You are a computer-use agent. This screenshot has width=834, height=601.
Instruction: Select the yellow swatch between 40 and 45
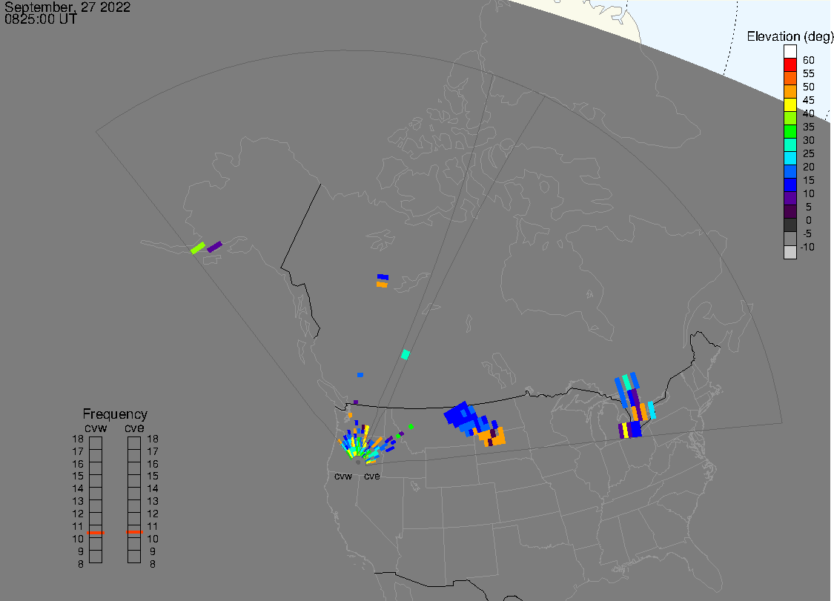click(790, 104)
